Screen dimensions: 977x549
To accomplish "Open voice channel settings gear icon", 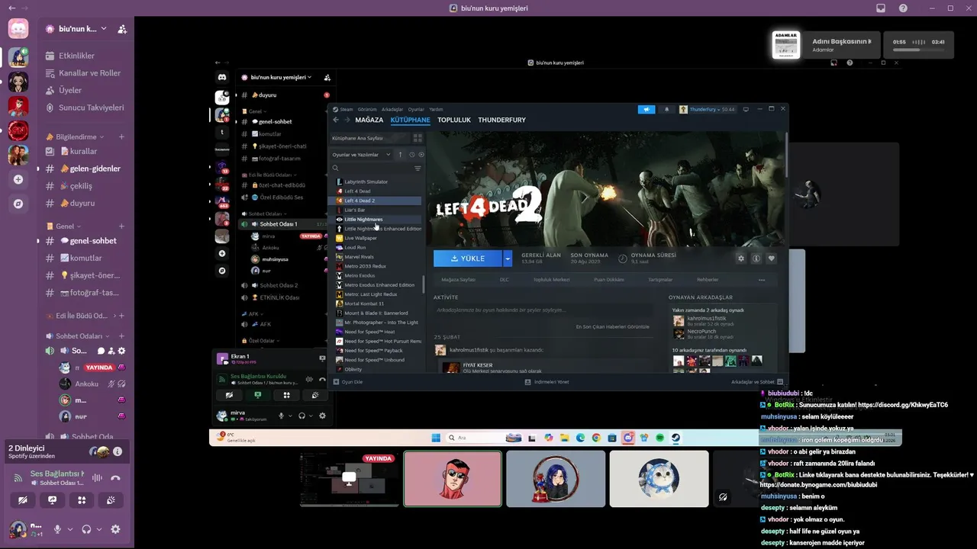I will click(121, 352).
